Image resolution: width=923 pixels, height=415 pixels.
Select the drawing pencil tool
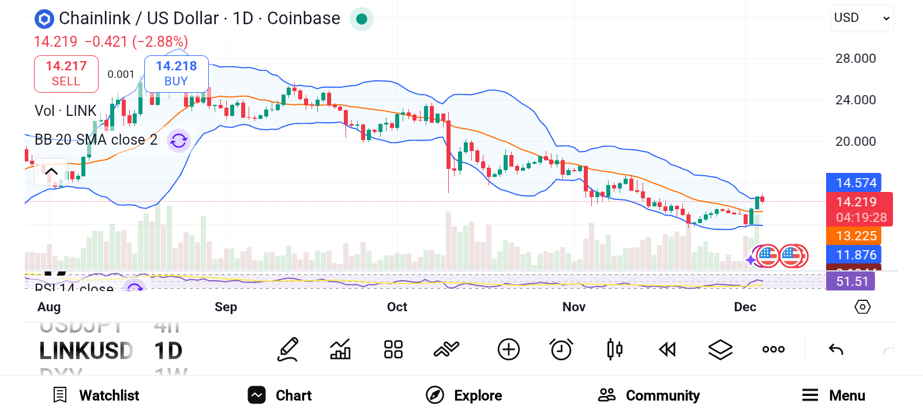coord(288,349)
